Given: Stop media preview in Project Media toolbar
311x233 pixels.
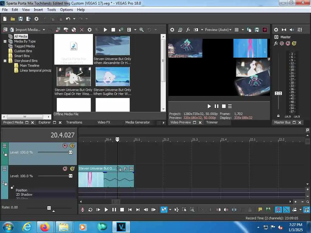Looking at the screenshot, I should coord(113,30).
